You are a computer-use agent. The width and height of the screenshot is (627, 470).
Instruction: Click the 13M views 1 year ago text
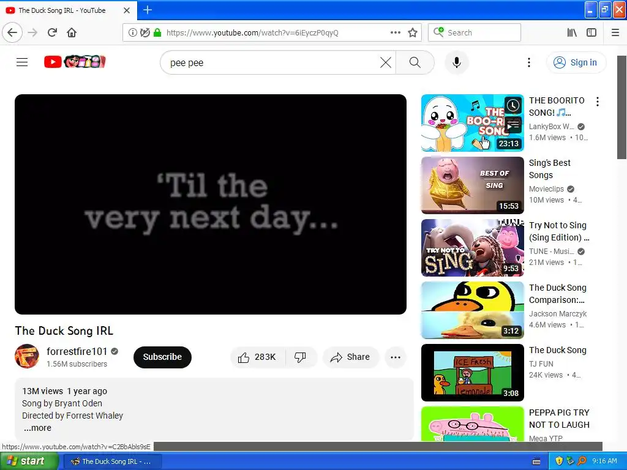[64, 391]
